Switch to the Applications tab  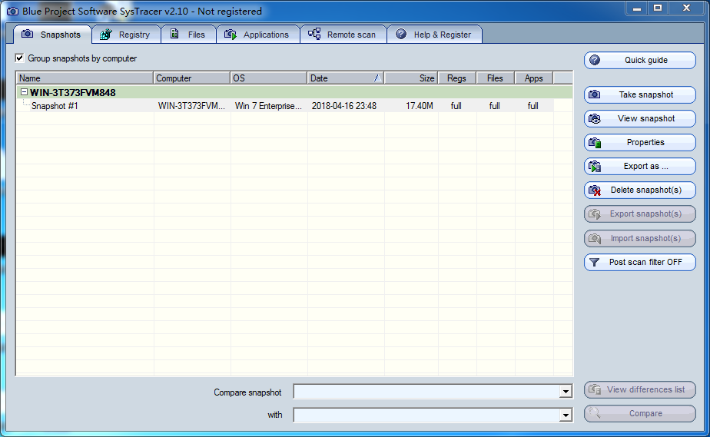click(x=258, y=35)
